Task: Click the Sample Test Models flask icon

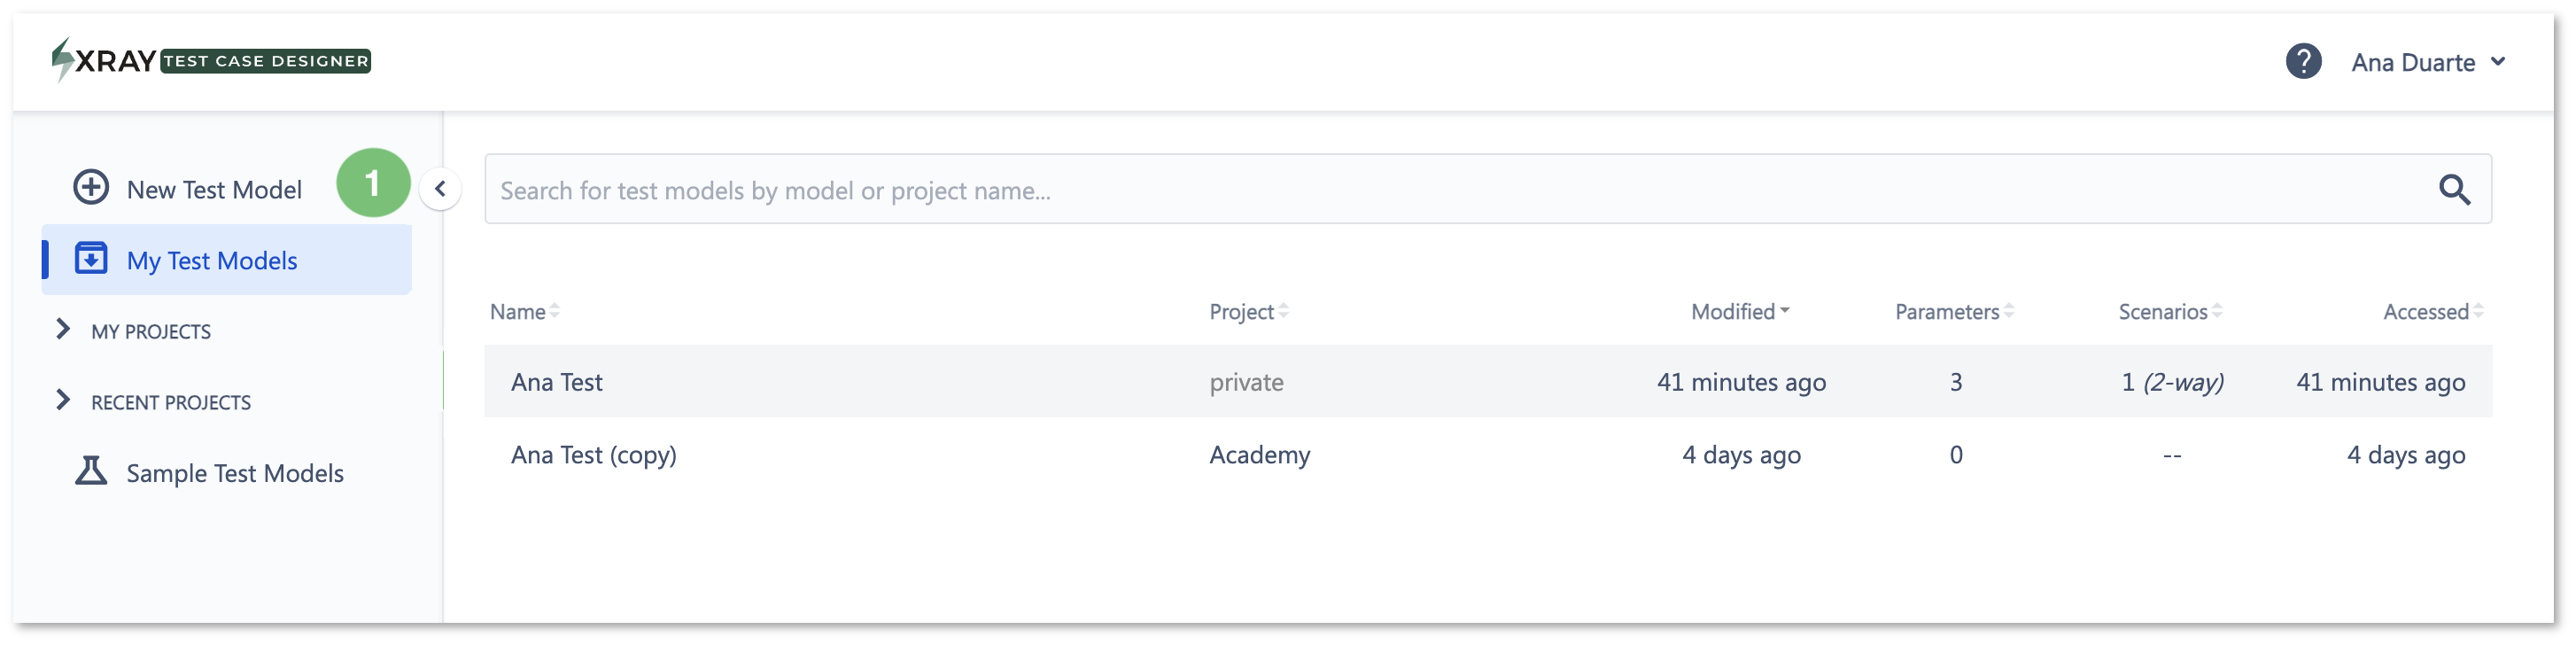Action: point(91,471)
